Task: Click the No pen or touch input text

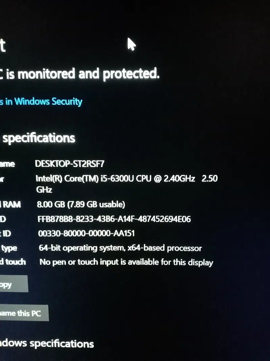Action: (126, 262)
